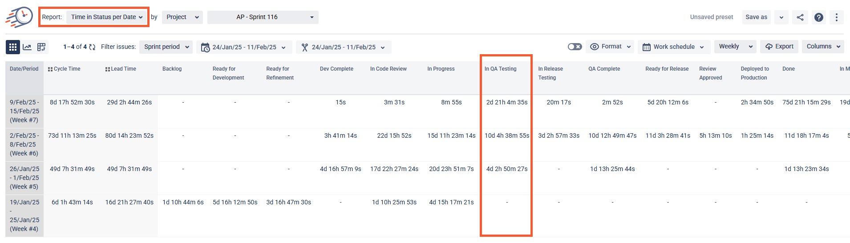Sort by Lead Time column header

coord(123,69)
